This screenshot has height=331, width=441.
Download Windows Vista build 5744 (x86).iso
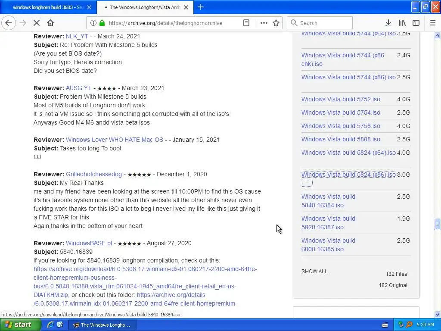pos(348,77)
